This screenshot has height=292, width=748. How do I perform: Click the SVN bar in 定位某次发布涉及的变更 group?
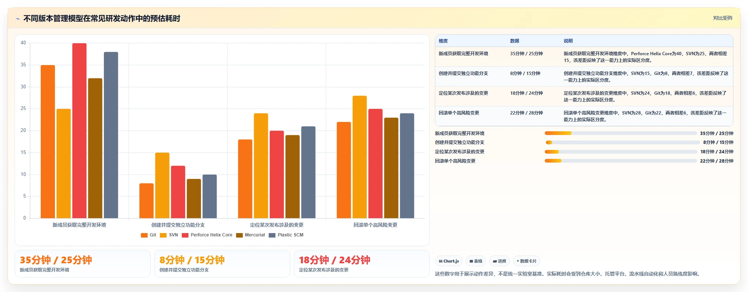pos(261,166)
